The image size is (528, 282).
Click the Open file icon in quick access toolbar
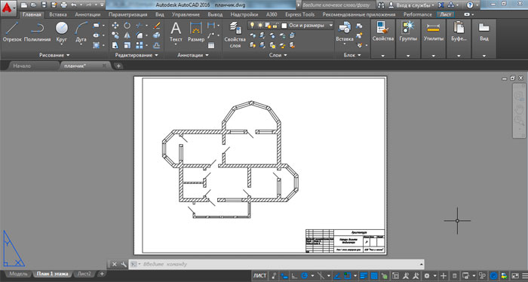[33, 5]
